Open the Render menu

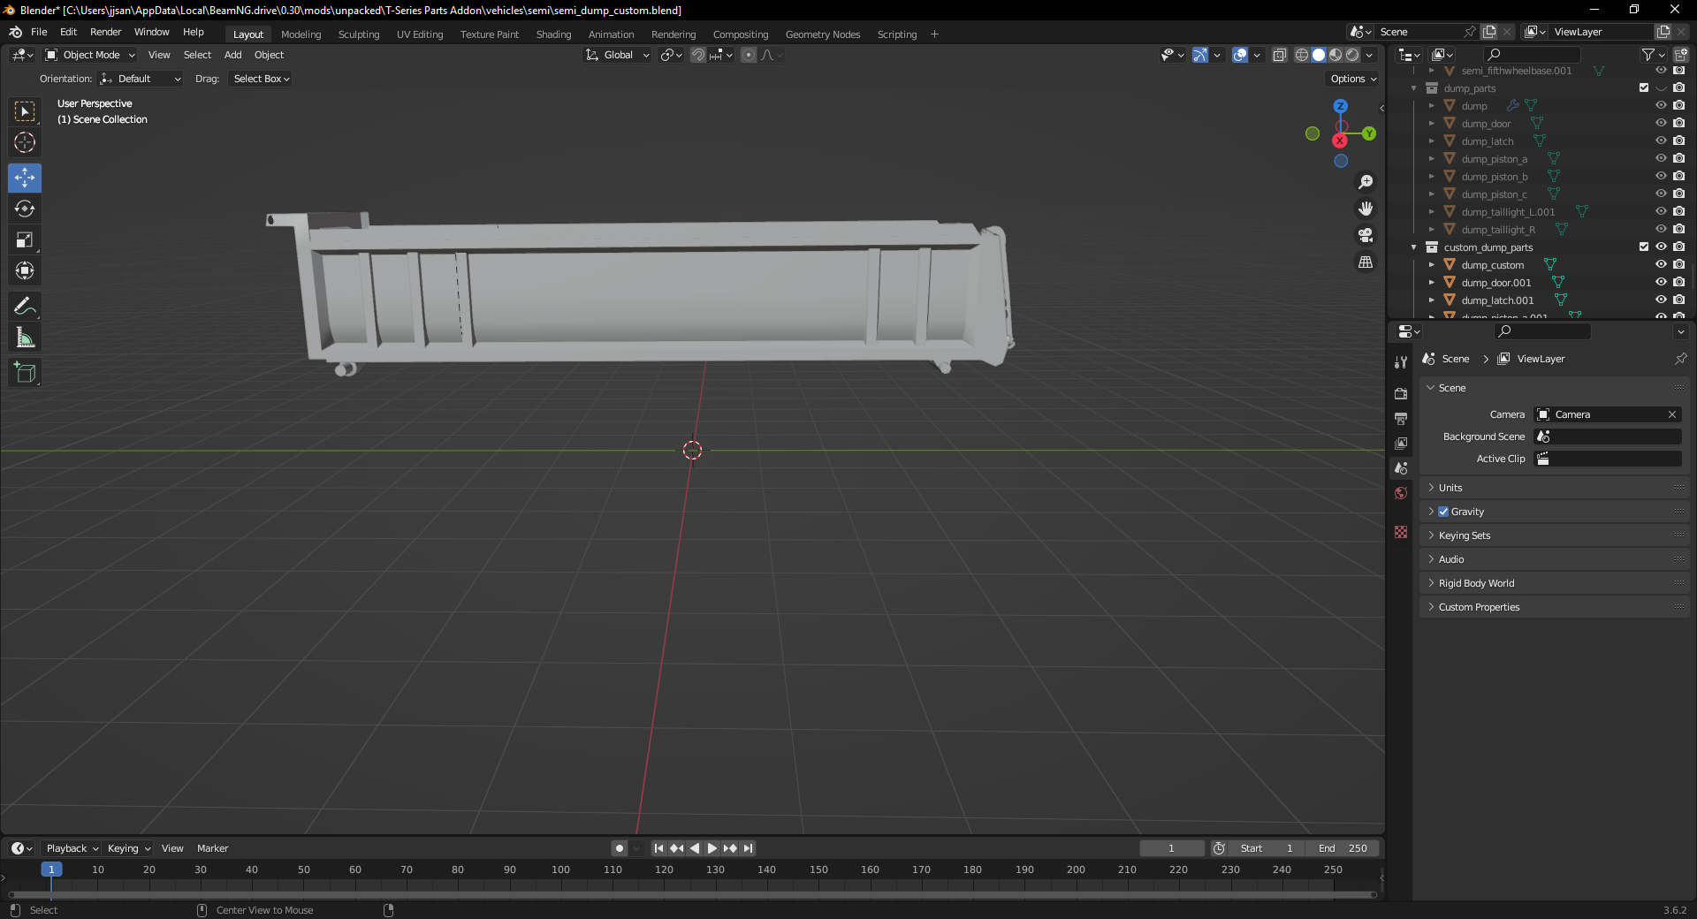(105, 32)
